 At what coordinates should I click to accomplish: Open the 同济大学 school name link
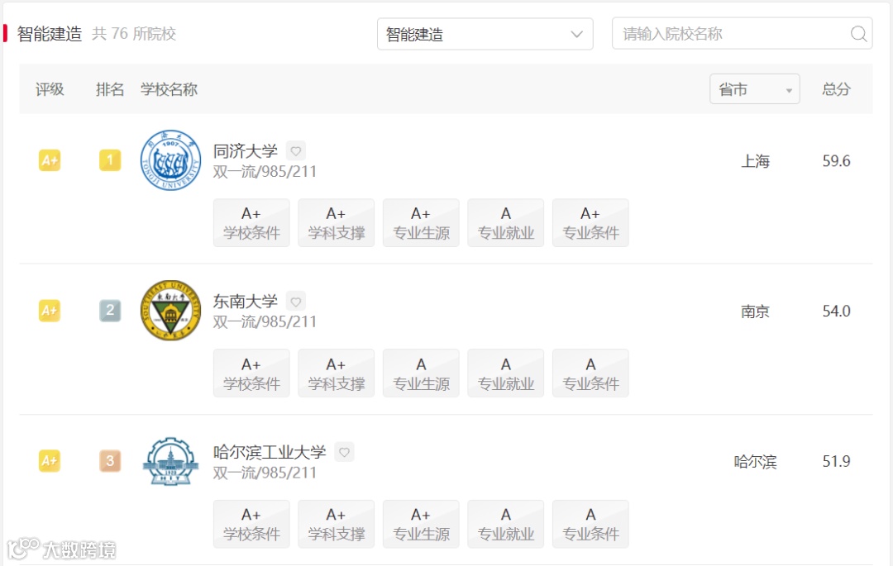pos(246,150)
